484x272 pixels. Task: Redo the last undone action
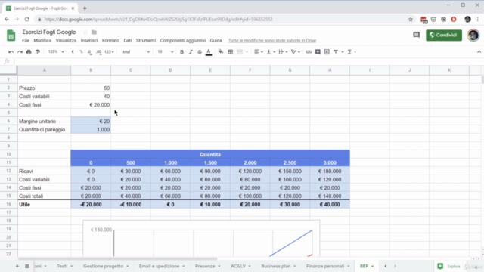click(x=20, y=52)
